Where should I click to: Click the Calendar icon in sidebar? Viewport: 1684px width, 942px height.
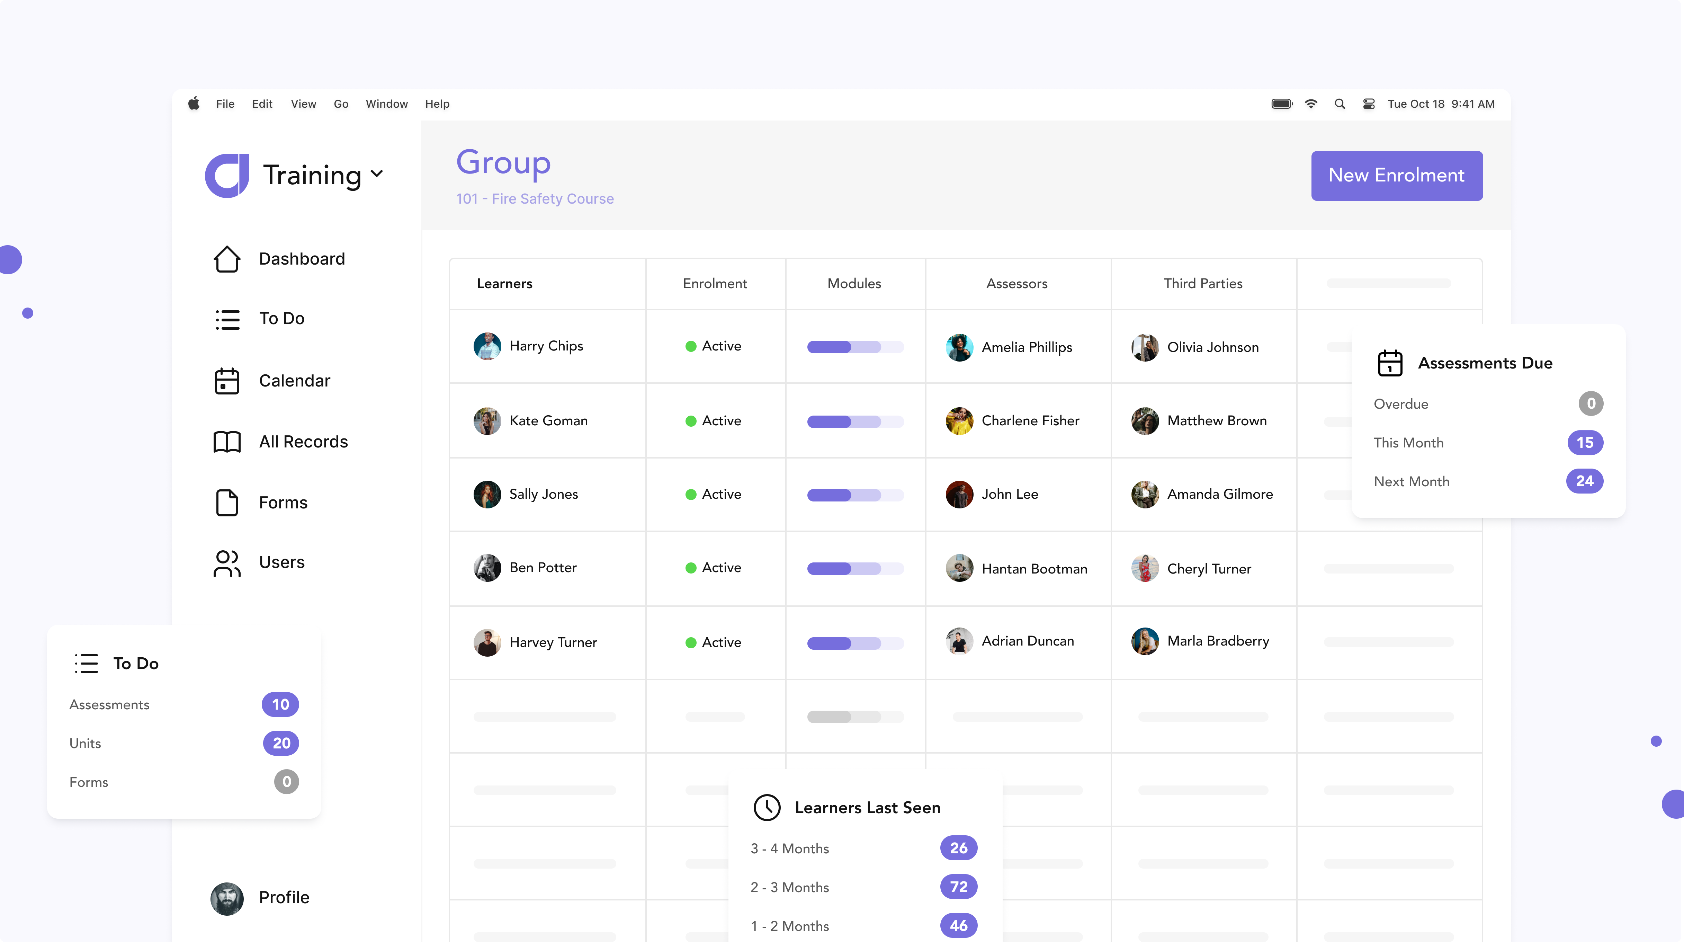227,381
